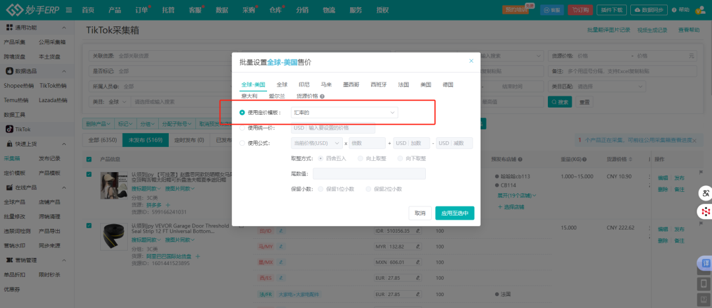
Task: Click the plus icon after 拼多多
Action: coord(167,205)
